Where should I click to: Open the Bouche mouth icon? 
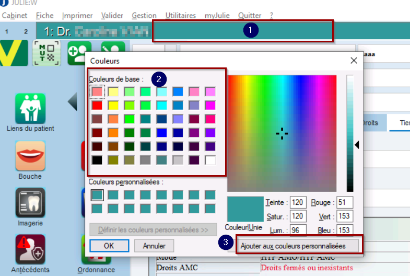click(x=30, y=156)
